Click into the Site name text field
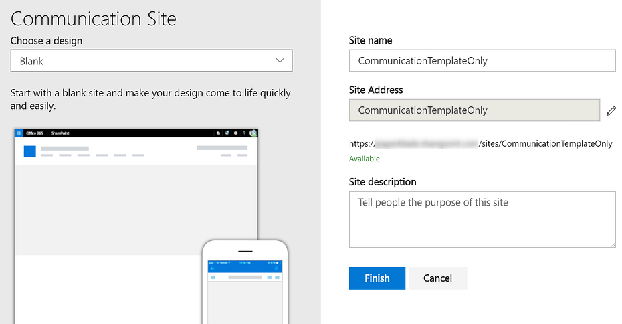 [x=482, y=61]
